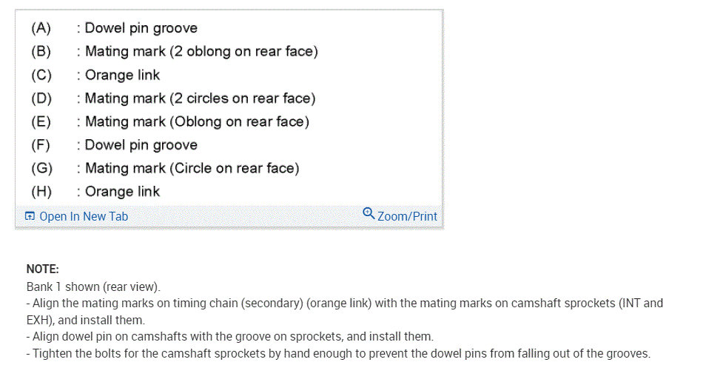
Task: Select the "Mating mark (2 circles on rear face)" text
Action: 200,98
